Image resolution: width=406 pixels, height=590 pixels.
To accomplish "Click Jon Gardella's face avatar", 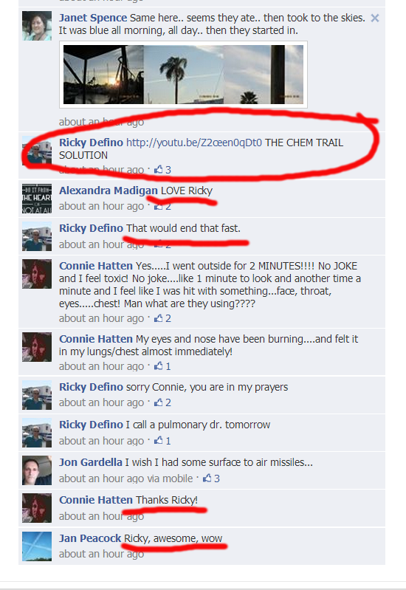I will 37,470.
